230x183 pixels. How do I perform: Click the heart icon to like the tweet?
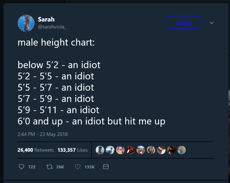point(77,166)
